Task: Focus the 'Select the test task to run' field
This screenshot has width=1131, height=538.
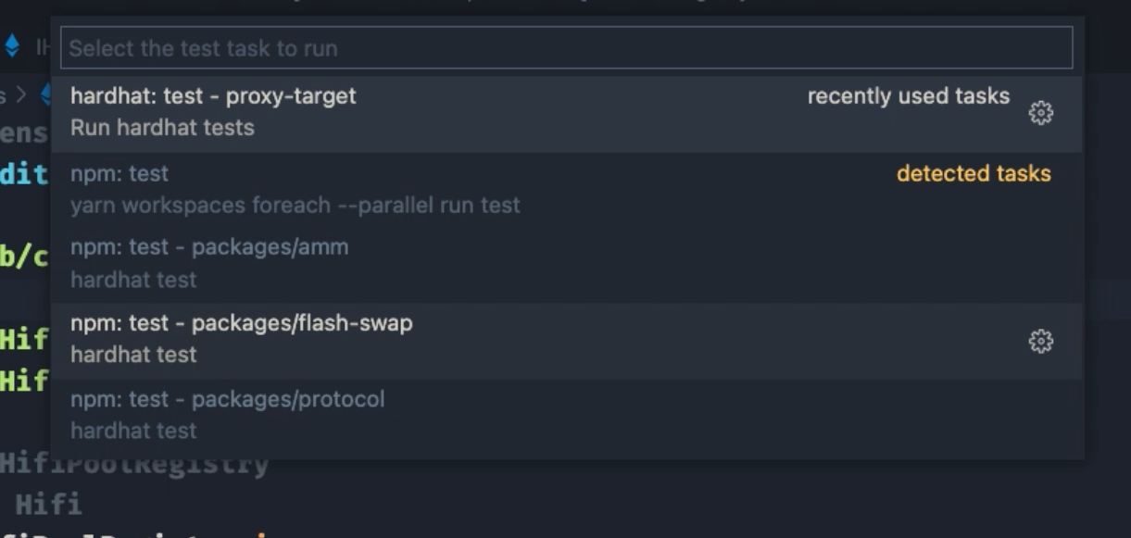Action: pos(566,48)
